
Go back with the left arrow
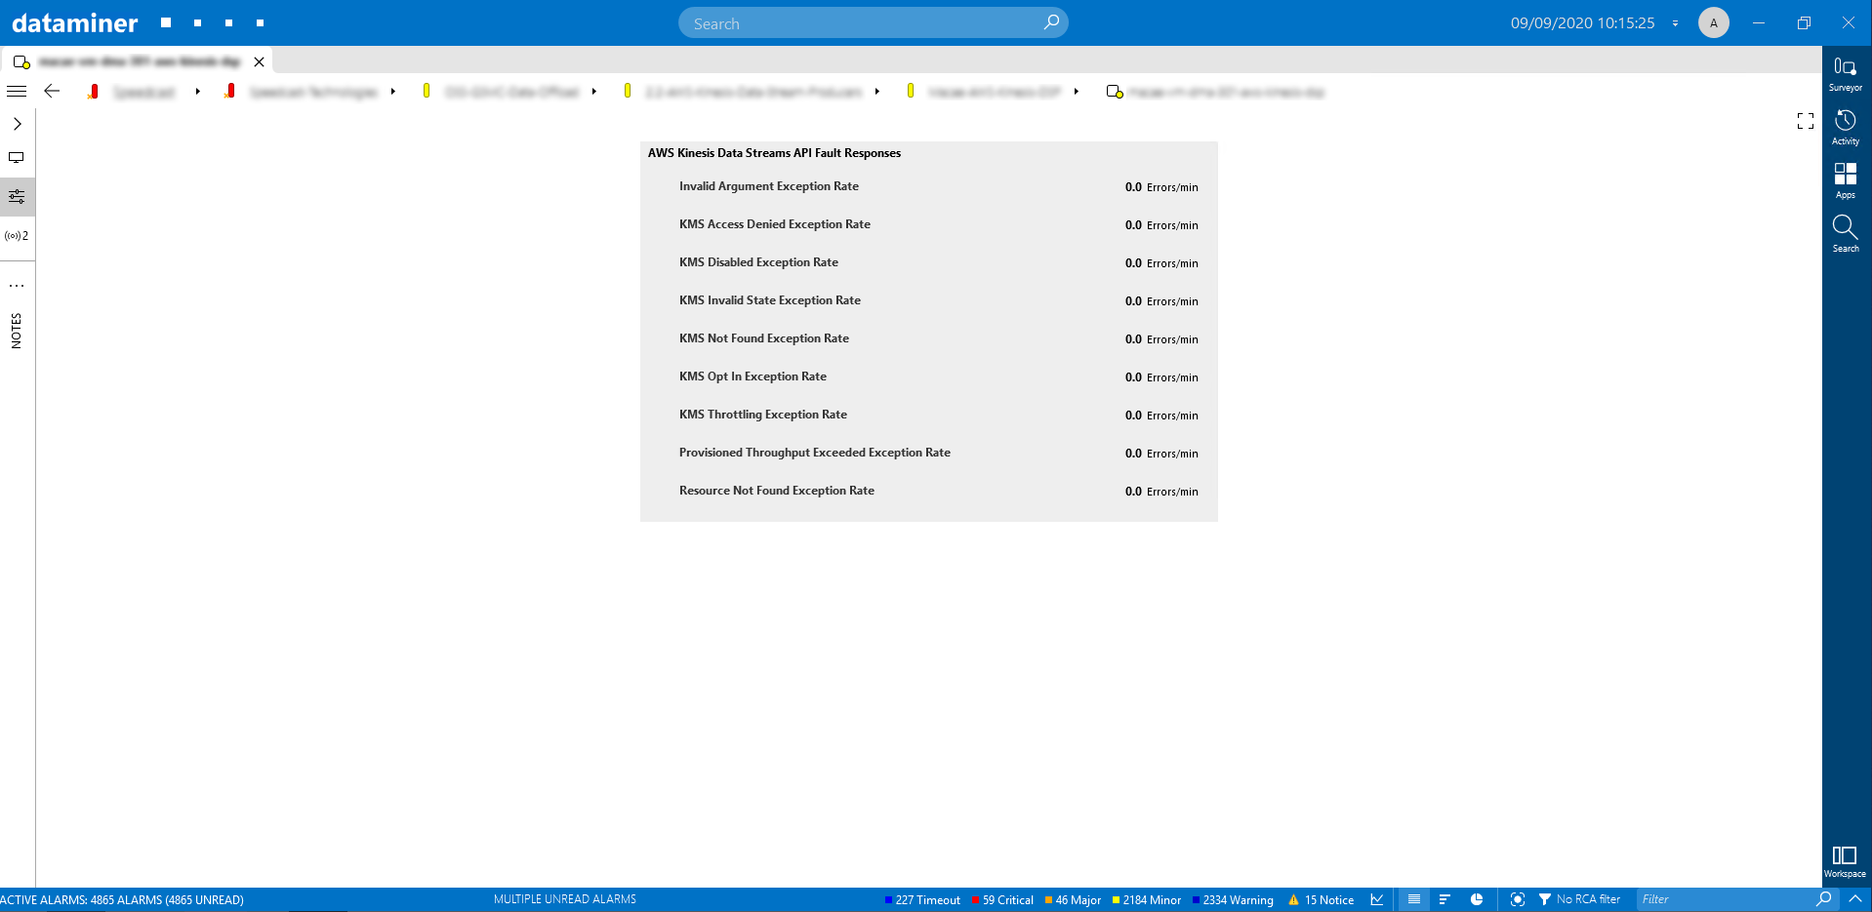pyautogui.click(x=52, y=91)
